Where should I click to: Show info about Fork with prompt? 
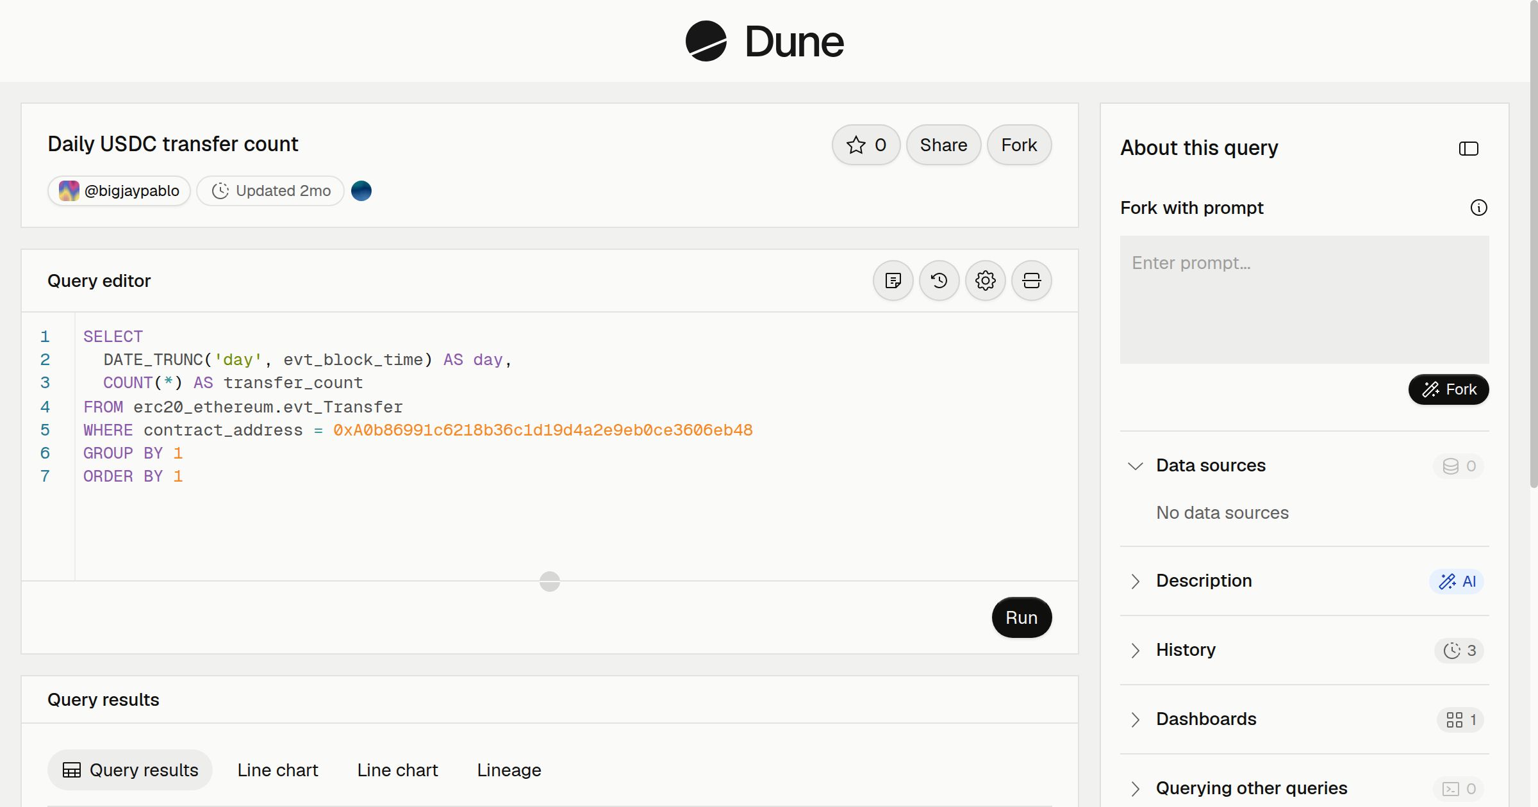click(1478, 208)
